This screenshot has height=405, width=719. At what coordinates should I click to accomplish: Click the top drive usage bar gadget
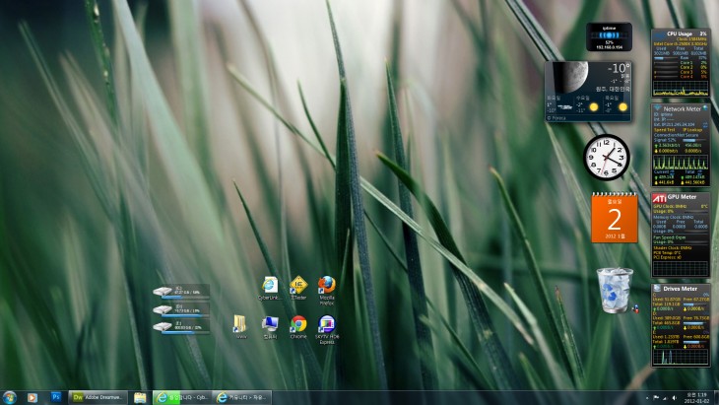coord(181,293)
